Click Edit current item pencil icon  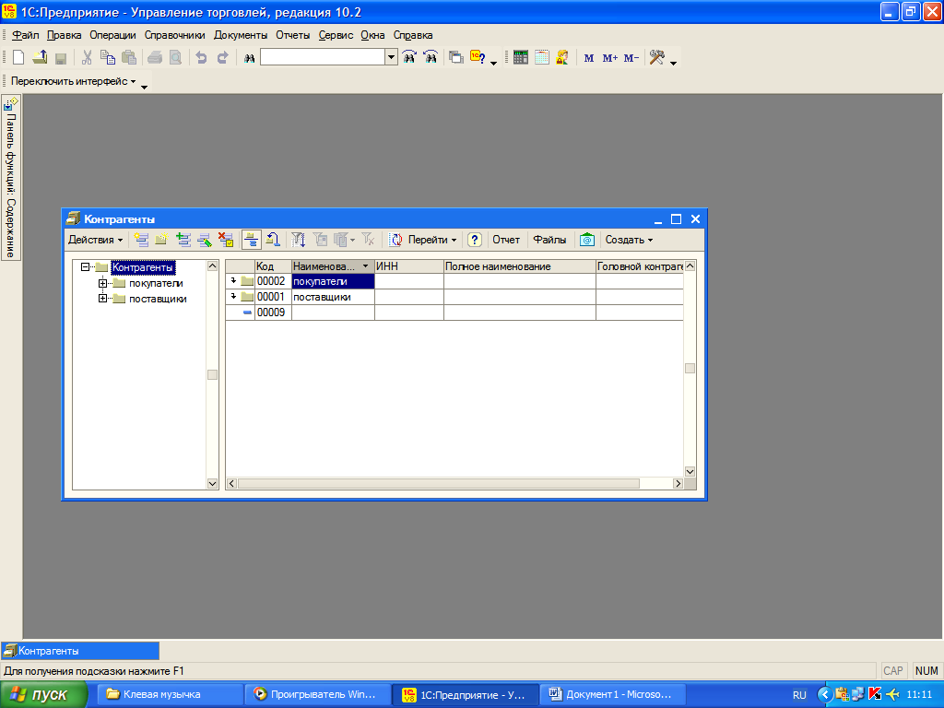[204, 240]
